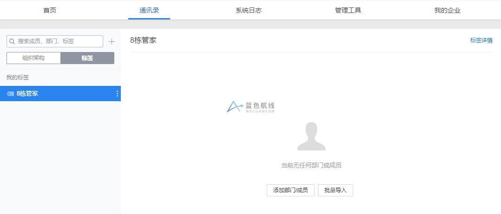The width and height of the screenshot is (501, 214).
Task: Click the magnifier search icon
Action: pyautogui.click(x=12, y=41)
